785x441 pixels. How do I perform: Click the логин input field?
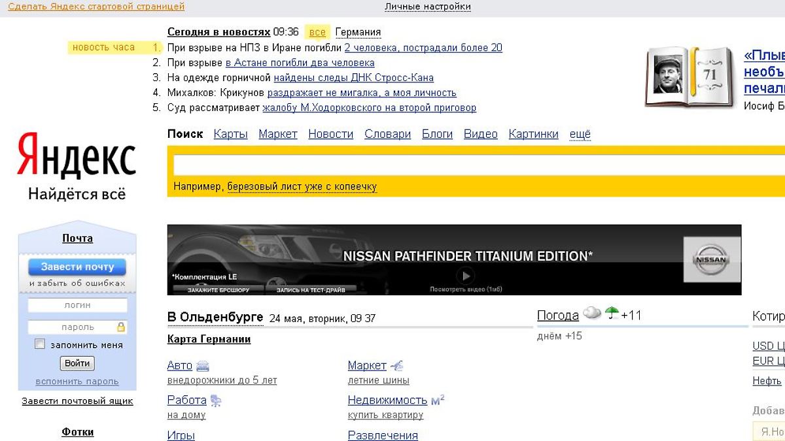tap(77, 305)
